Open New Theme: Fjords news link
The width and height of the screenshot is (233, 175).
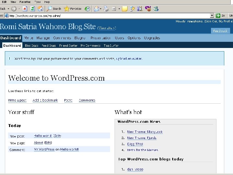click(x=142, y=138)
